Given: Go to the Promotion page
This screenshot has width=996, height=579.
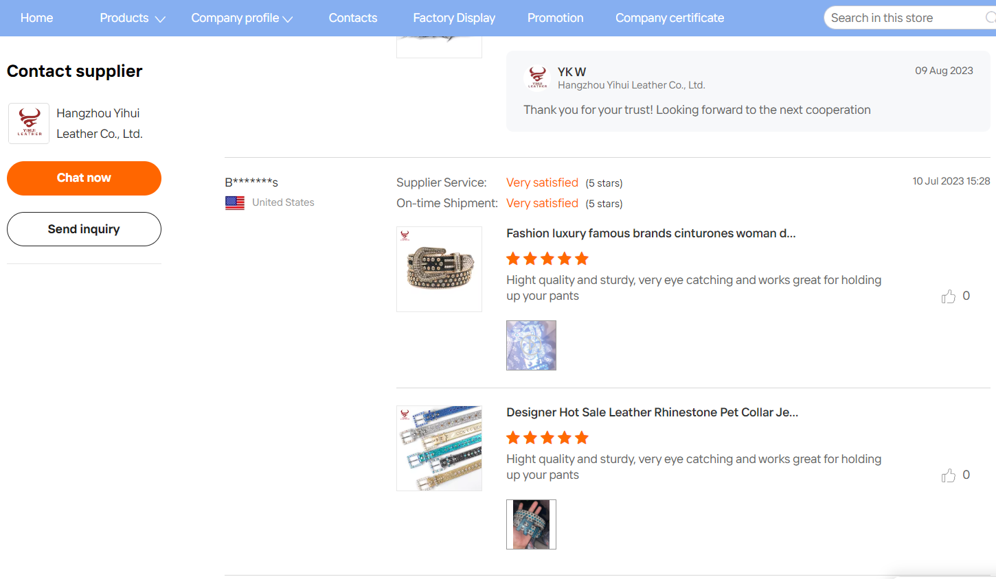Looking at the screenshot, I should [x=556, y=18].
